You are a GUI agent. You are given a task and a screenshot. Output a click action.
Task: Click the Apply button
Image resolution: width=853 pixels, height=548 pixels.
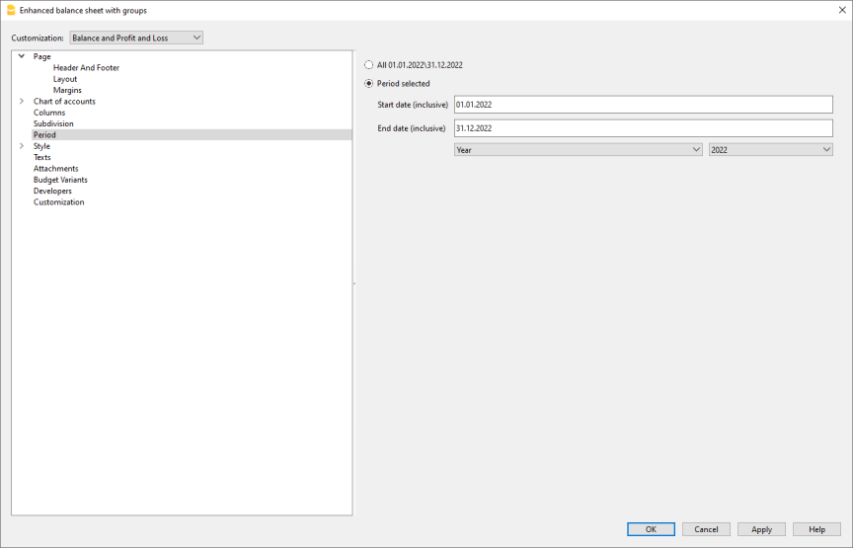click(x=761, y=529)
